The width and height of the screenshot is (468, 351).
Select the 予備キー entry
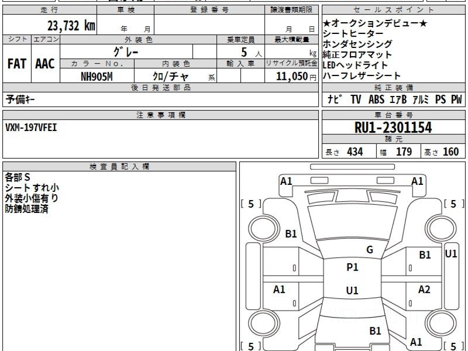21,100
